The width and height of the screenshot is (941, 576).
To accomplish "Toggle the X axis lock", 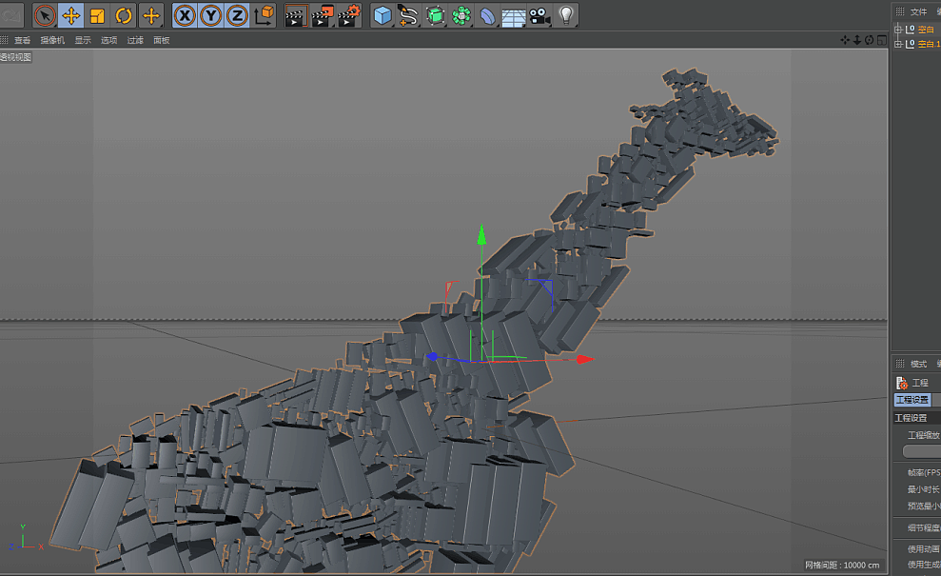I will click(185, 15).
